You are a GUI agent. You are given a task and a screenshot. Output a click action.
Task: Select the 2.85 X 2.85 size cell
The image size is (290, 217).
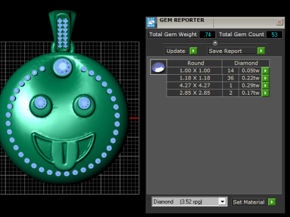pyautogui.click(x=195, y=93)
